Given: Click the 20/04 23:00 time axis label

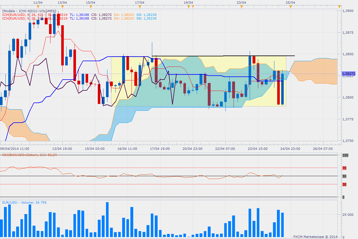Looking at the screenshot, I should 192,148.
